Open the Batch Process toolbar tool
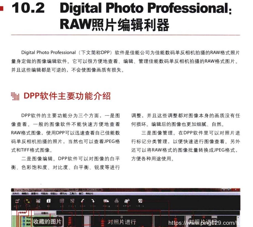The height and width of the screenshot is (227, 253). click(x=140, y=201)
